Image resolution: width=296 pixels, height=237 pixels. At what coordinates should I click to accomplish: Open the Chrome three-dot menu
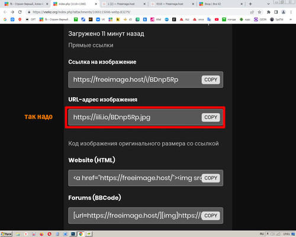pos(291,12)
